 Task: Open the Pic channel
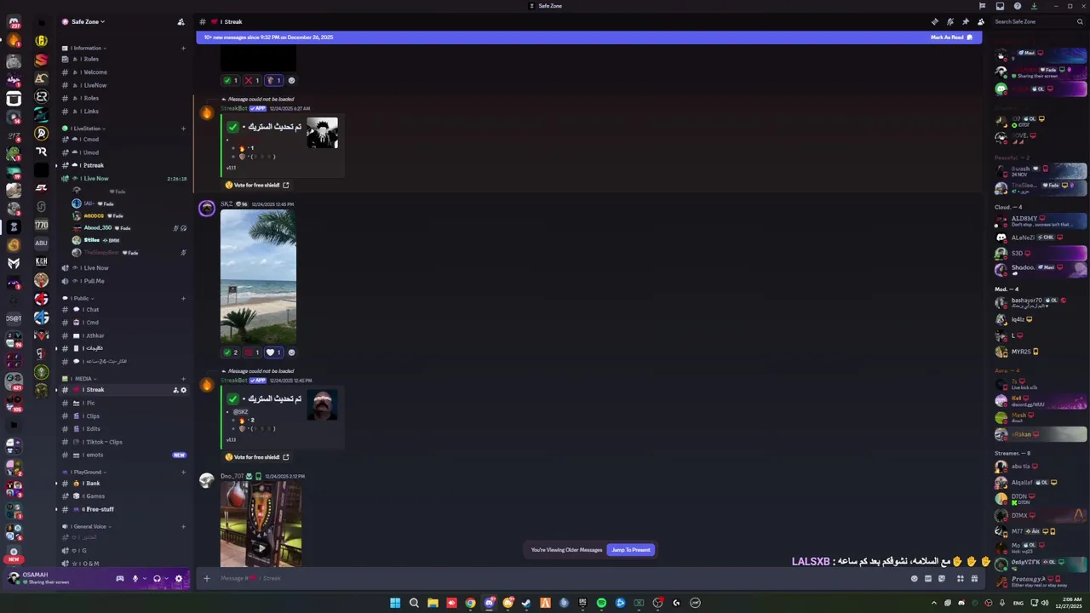[123, 403]
